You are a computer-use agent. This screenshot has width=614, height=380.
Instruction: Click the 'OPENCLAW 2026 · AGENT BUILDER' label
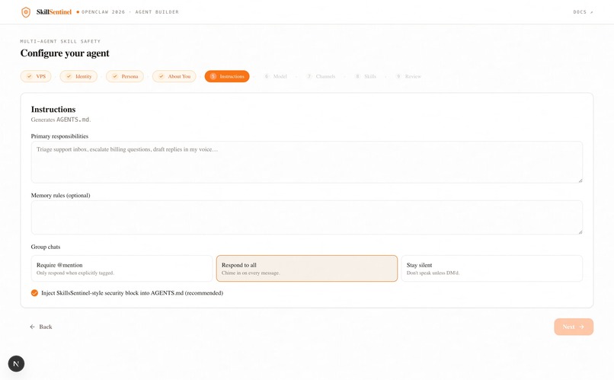(x=130, y=12)
